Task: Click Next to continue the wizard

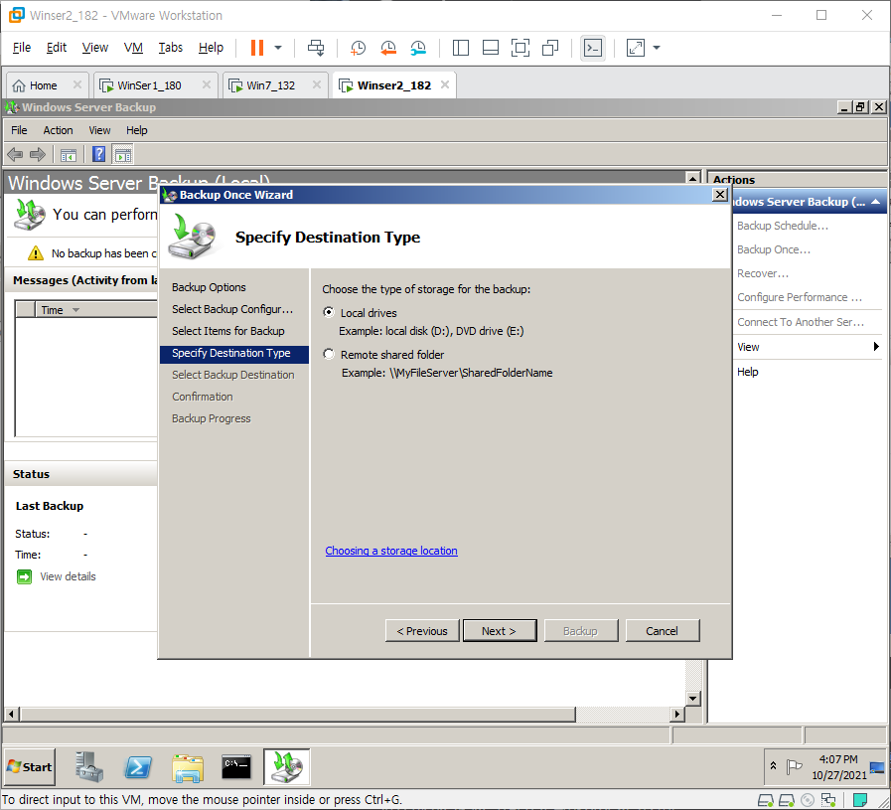Action: [x=500, y=630]
